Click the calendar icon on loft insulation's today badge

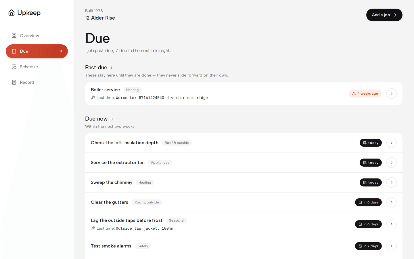[x=365, y=143]
